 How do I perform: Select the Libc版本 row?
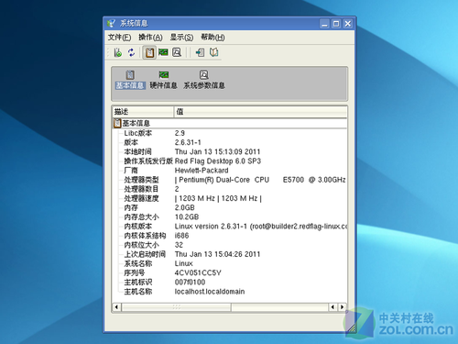point(230,133)
